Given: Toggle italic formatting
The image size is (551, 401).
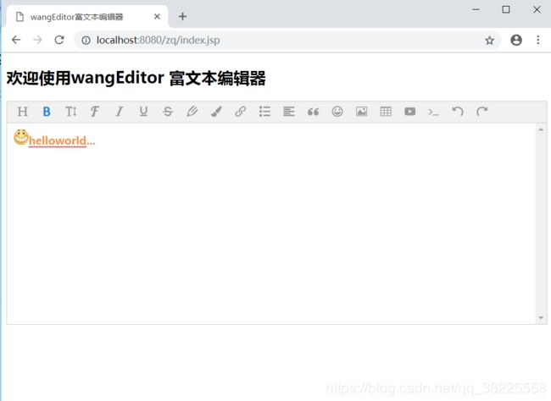Looking at the screenshot, I should [120, 112].
